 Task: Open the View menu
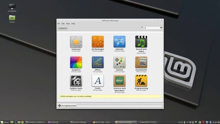pos(68,24)
